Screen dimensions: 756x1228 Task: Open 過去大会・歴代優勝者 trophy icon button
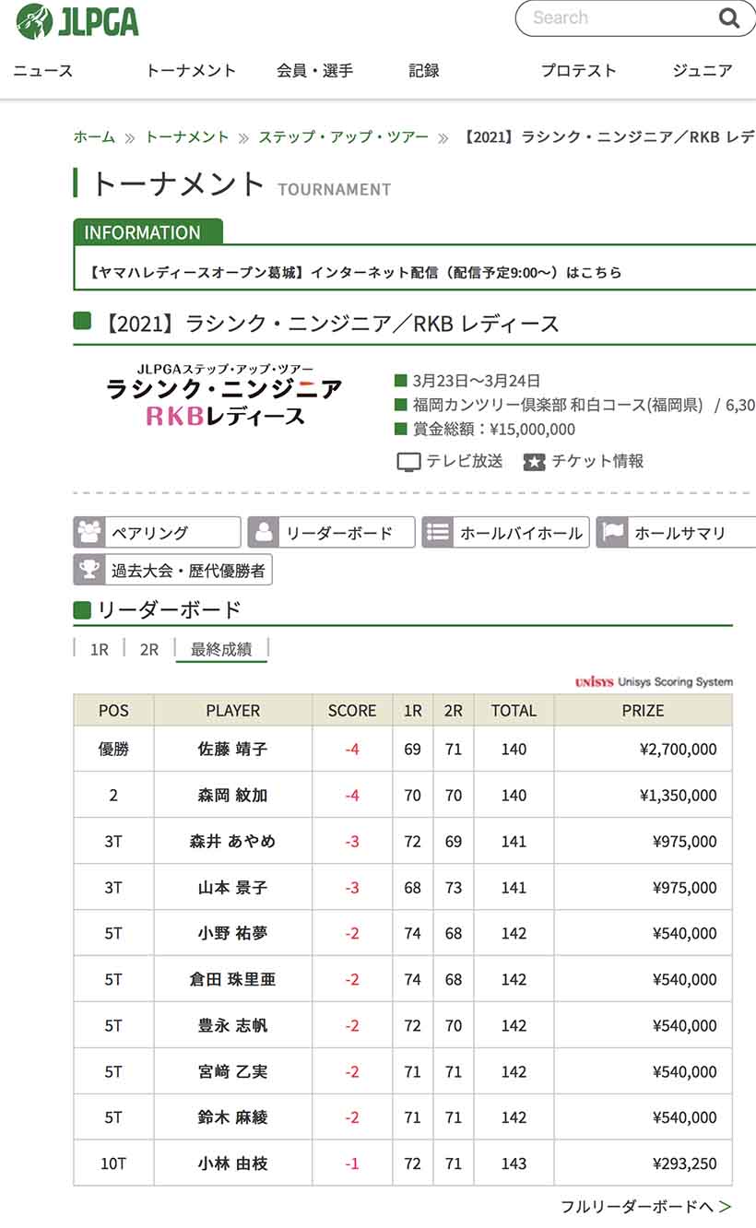[90, 570]
